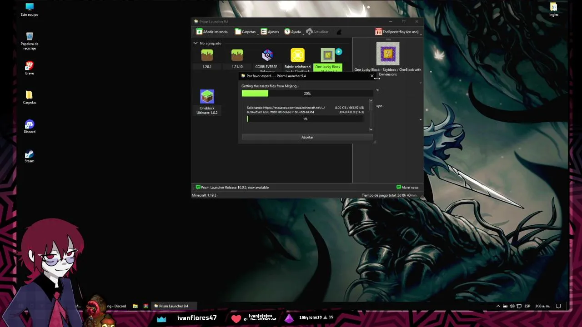Open File Explorer from the taskbar

135,306
